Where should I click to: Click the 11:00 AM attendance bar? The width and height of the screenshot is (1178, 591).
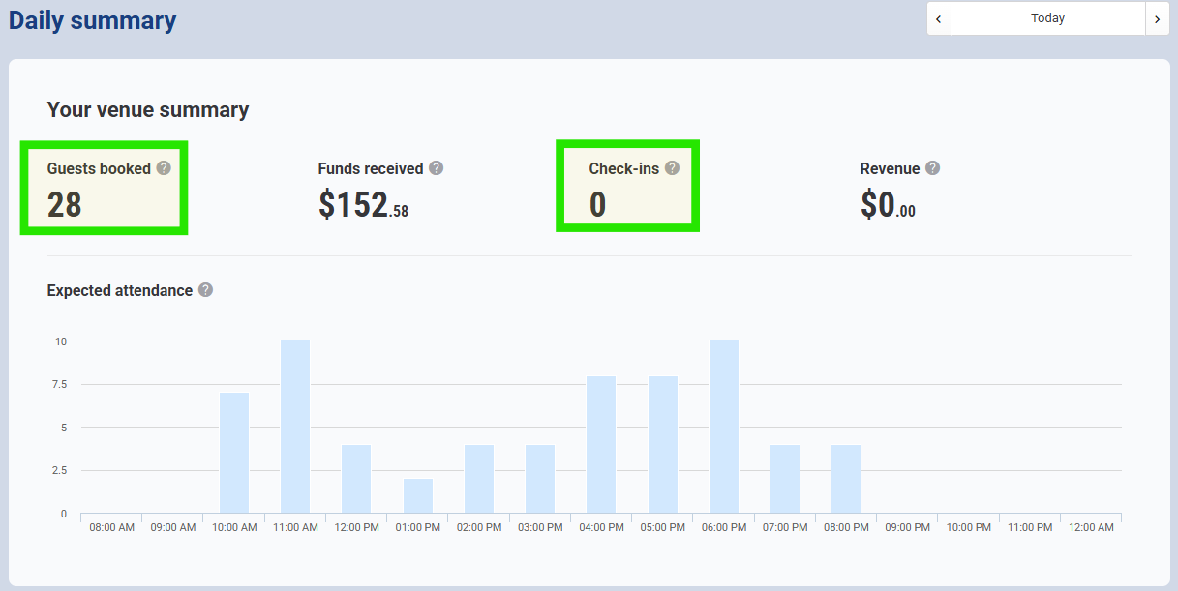[295, 427]
